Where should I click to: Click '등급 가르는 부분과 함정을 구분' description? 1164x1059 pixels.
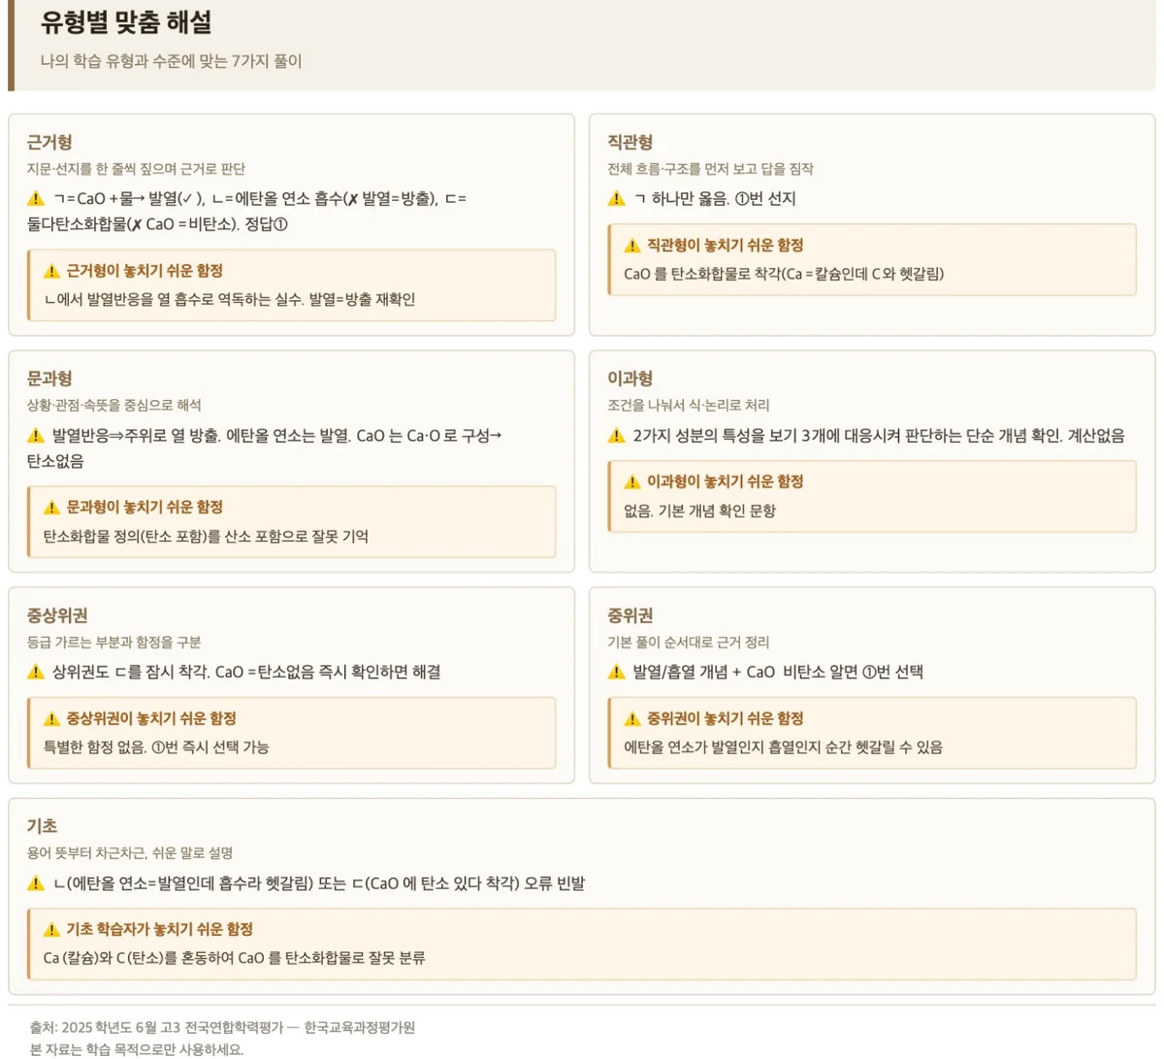114,642
